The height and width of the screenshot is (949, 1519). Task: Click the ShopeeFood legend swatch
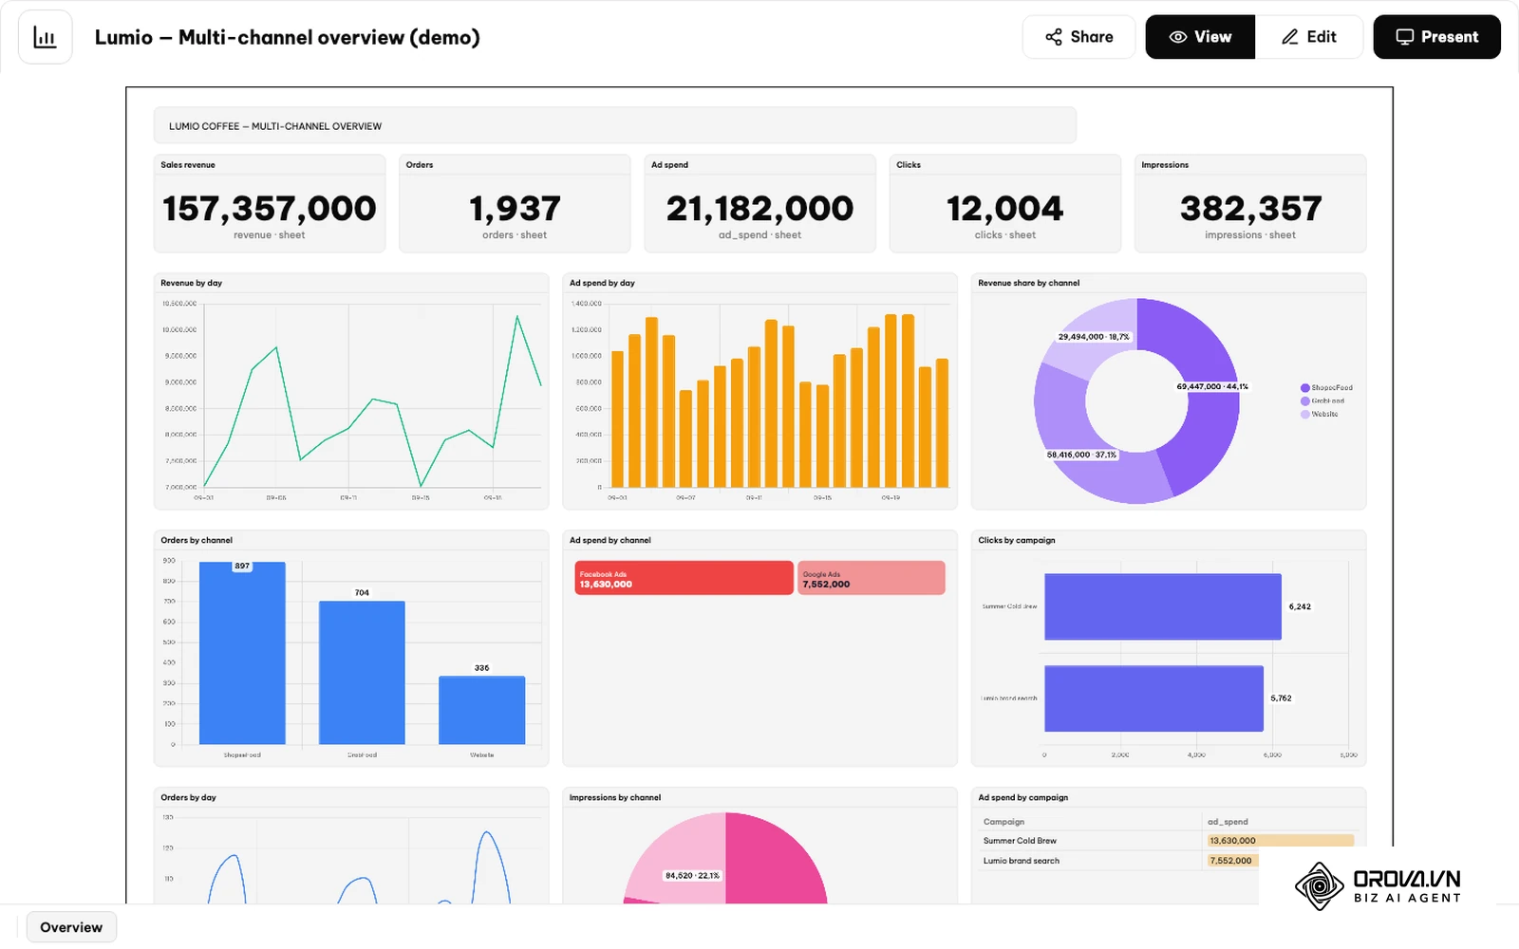coord(1305,388)
